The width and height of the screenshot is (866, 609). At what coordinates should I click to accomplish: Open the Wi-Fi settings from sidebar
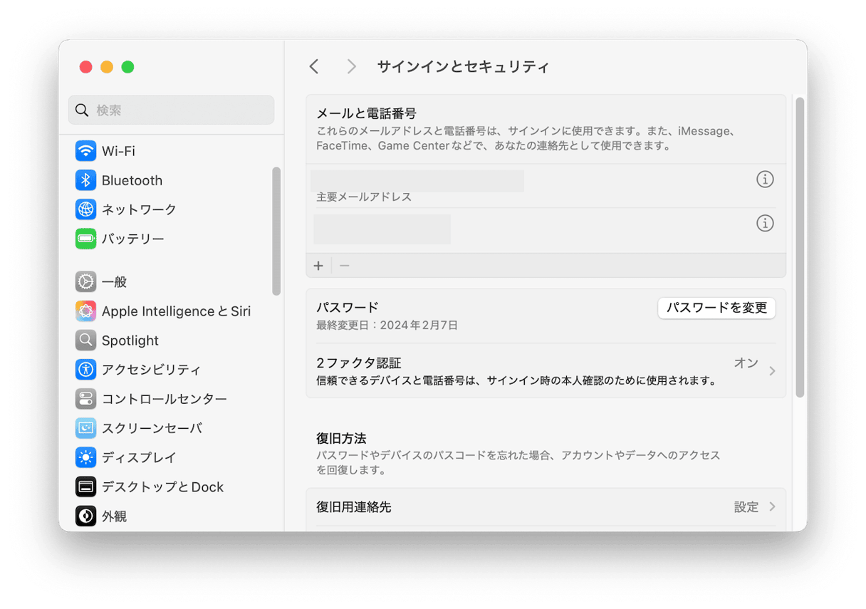[114, 150]
